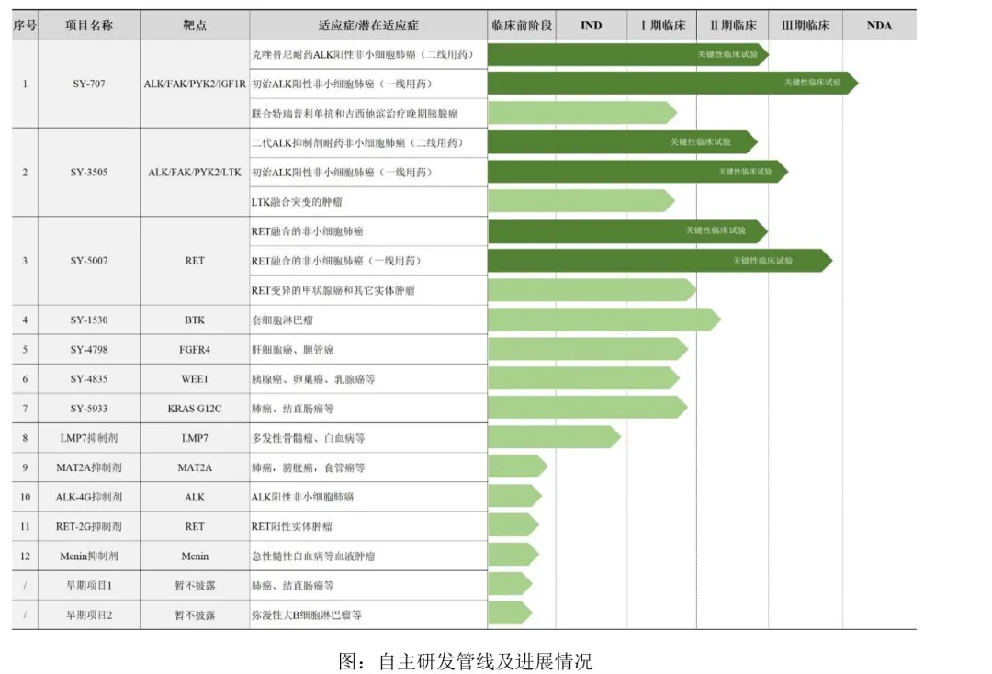
Task: Select the ALK/FAK/PYK2/IGF1R target cell
Action: 195,84
